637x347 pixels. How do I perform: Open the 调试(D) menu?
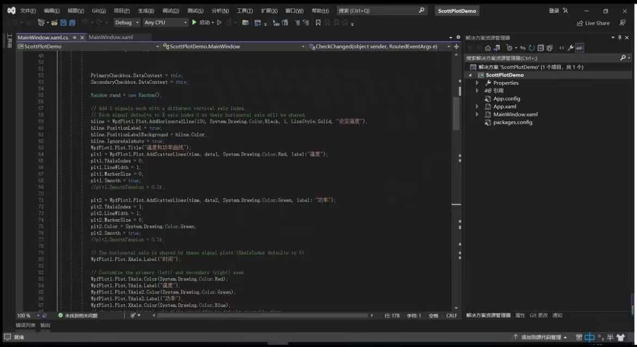[170, 10]
